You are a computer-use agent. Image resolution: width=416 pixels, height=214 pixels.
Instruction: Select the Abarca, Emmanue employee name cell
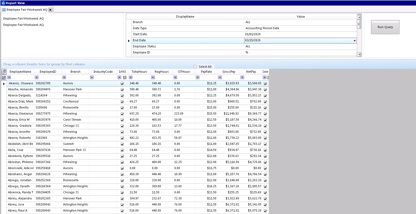(x=20, y=113)
